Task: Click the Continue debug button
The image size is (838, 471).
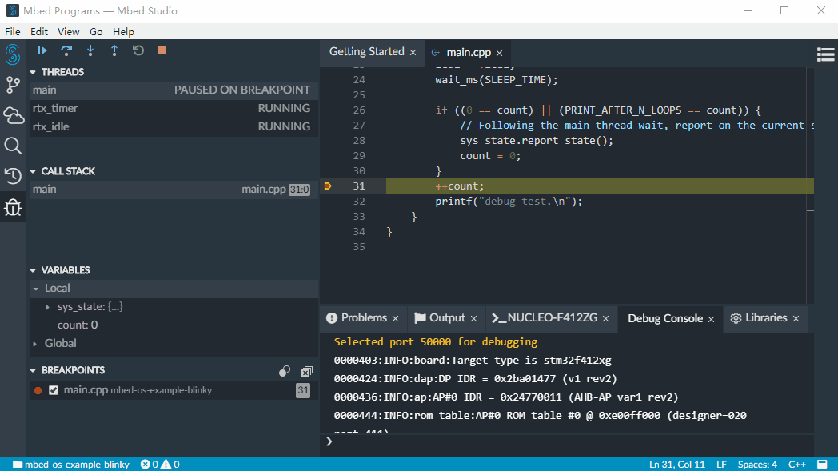Action: [42, 50]
